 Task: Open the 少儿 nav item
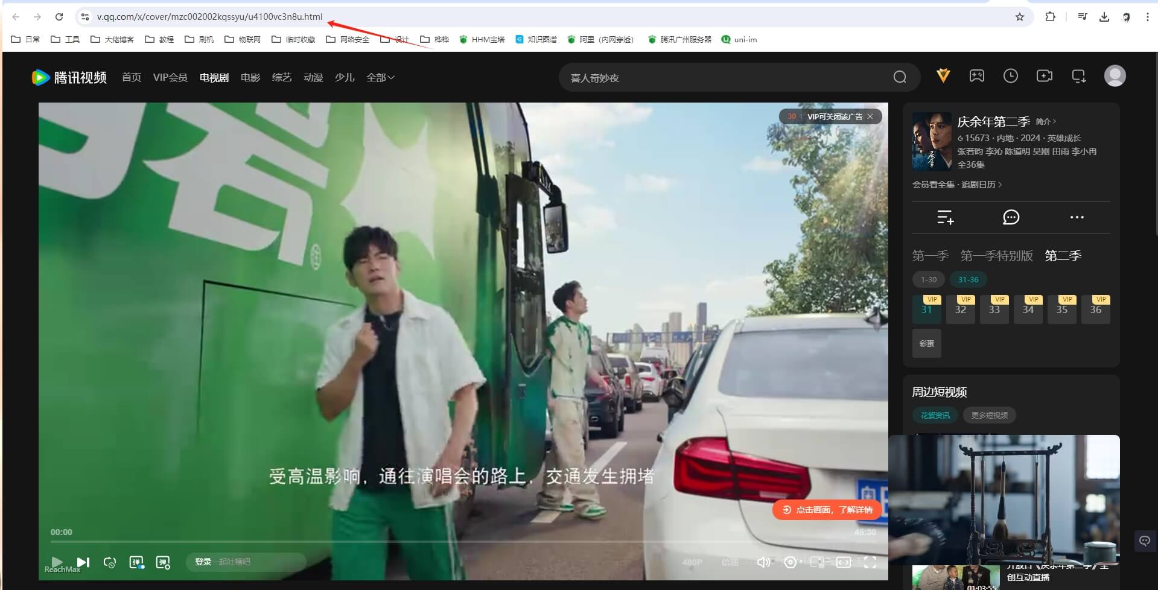pos(345,77)
